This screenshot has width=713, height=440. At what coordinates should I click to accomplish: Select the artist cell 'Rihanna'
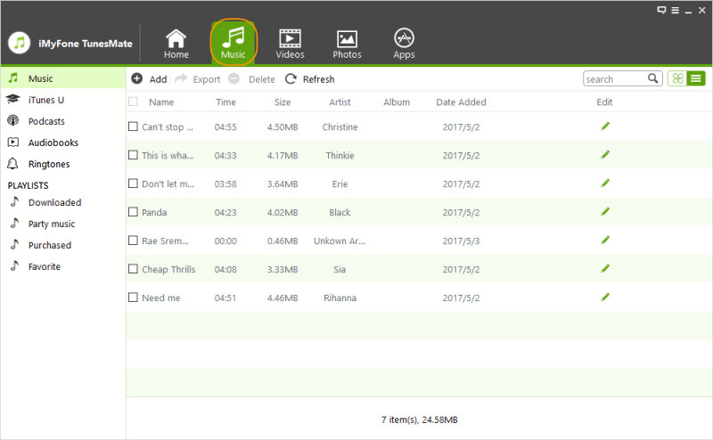(x=340, y=297)
